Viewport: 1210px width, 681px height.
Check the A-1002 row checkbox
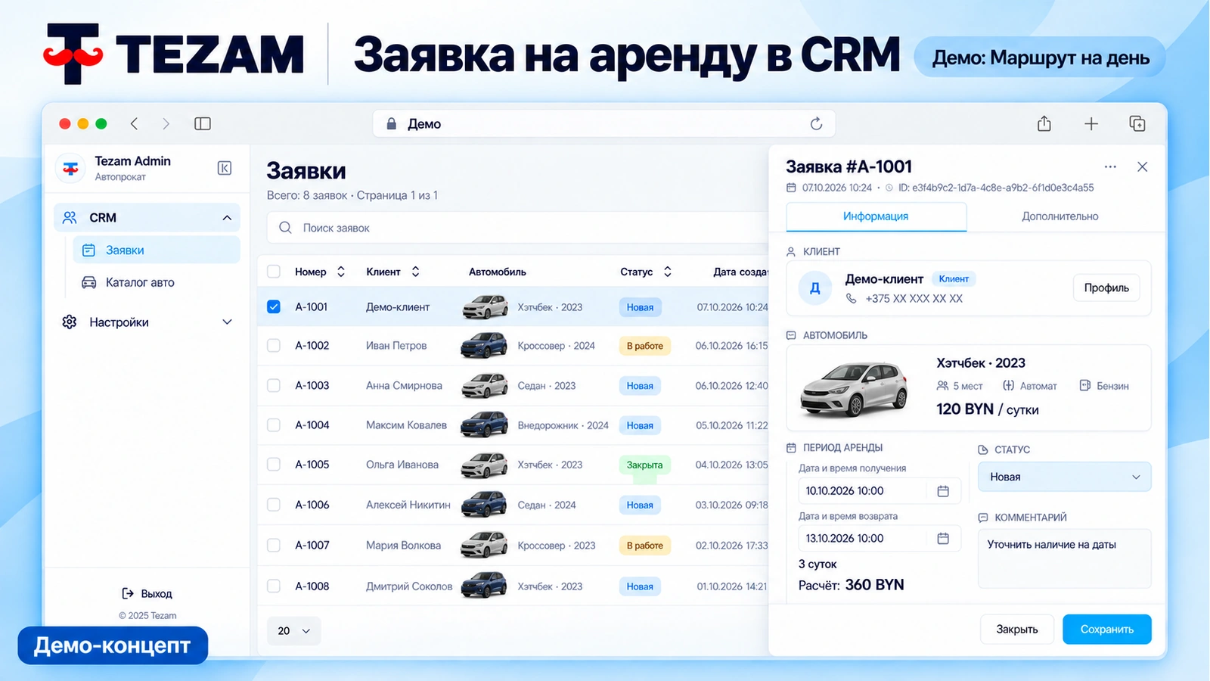coord(274,345)
